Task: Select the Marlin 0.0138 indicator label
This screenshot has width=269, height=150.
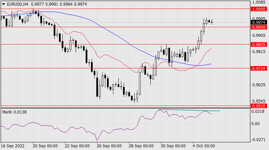Action: (14, 112)
